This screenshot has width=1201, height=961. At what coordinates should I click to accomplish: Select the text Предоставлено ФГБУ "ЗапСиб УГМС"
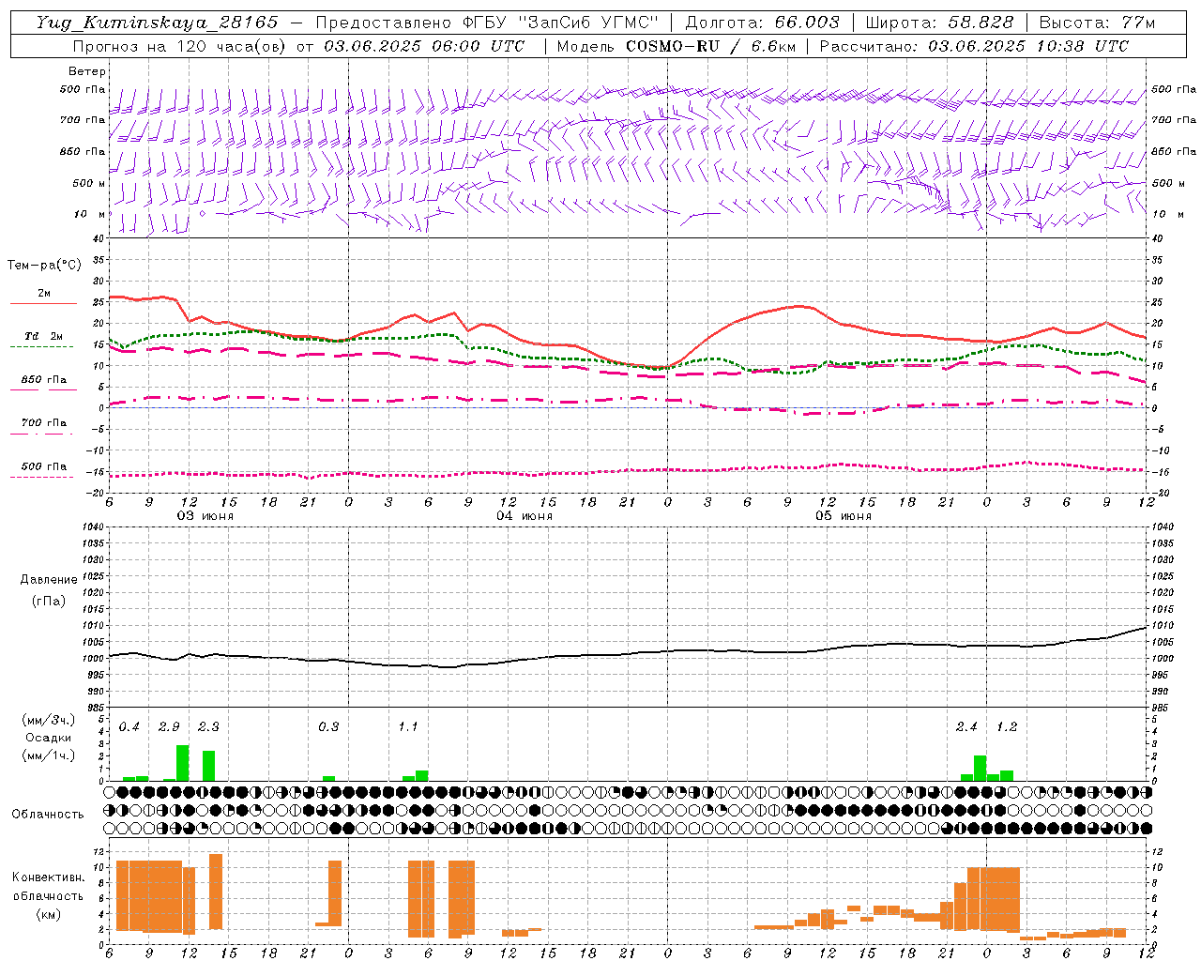pos(487,23)
